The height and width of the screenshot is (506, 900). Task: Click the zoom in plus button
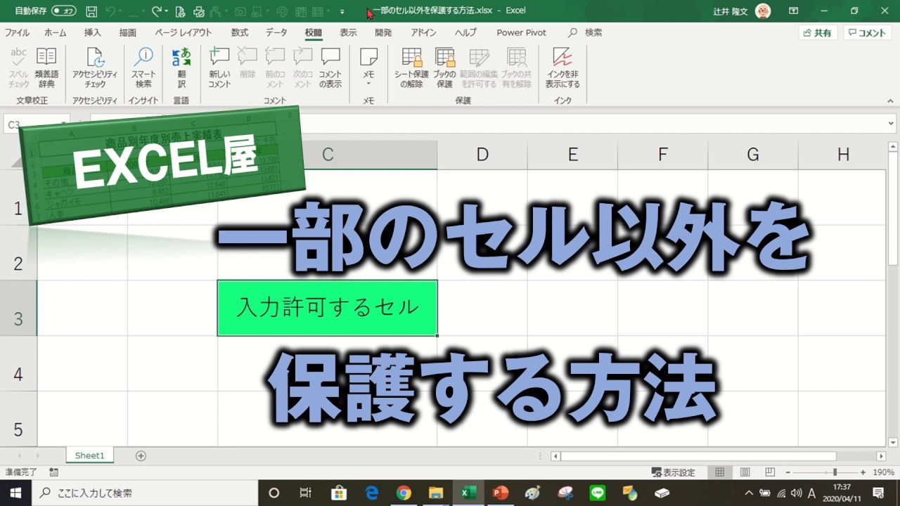864,472
